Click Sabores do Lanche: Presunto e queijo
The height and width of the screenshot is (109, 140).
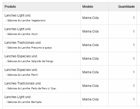pyautogui.click(x=29, y=48)
